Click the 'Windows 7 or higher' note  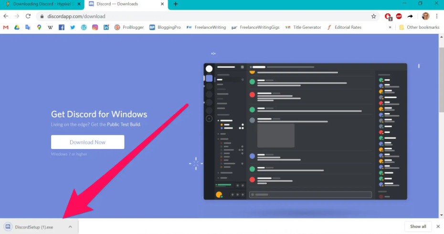coord(69,154)
